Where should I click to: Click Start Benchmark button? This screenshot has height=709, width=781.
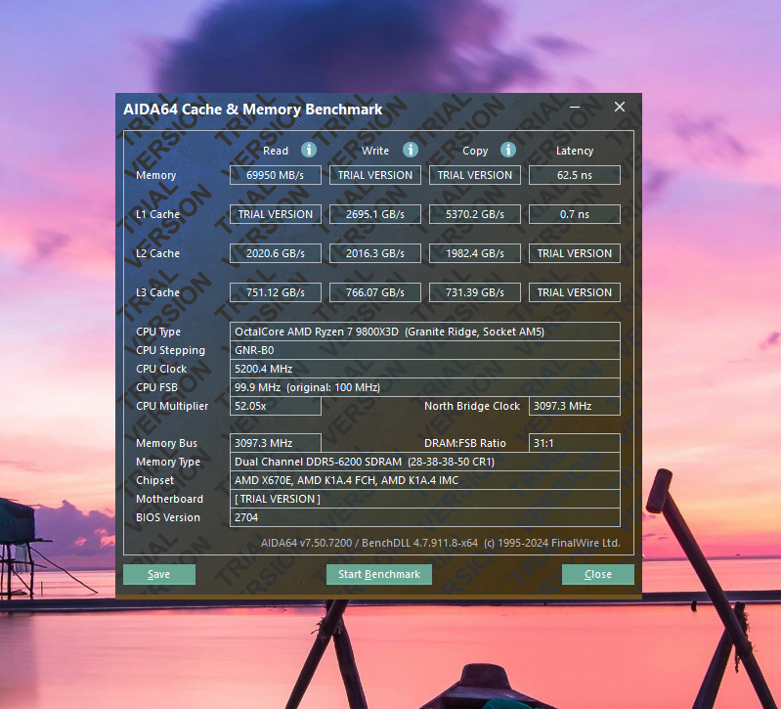379,574
